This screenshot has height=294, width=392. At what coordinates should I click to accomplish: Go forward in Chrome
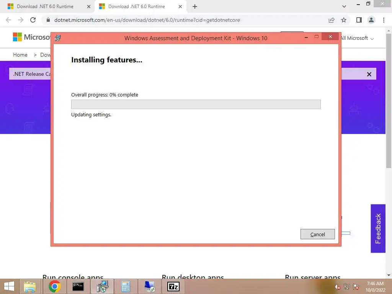click(21, 20)
